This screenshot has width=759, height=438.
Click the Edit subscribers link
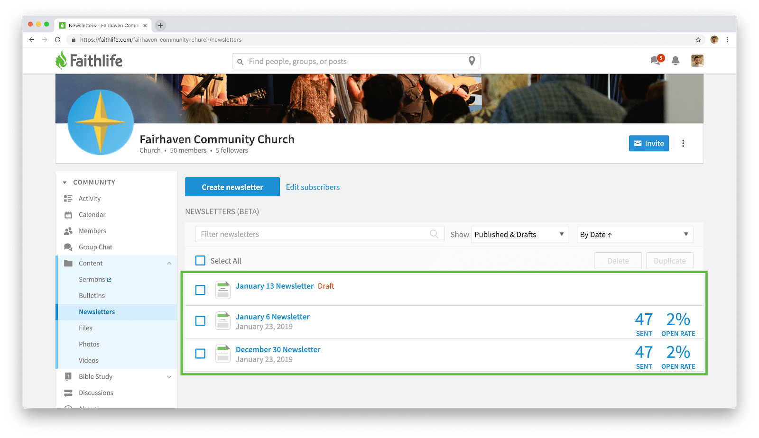coord(313,187)
